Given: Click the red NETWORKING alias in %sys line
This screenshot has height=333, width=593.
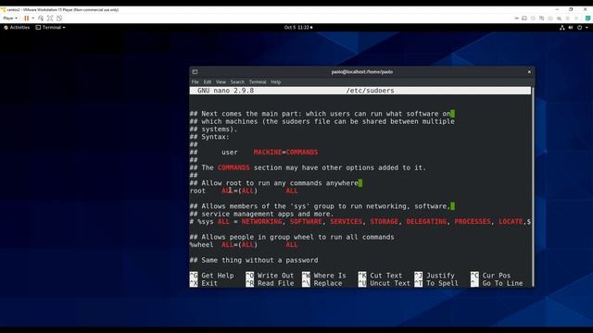Looking at the screenshot, I should (261, 222).
